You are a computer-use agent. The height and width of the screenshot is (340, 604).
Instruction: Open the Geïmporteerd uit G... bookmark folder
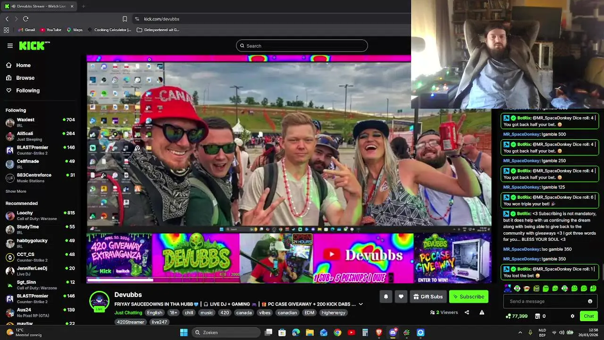(158, 30)
